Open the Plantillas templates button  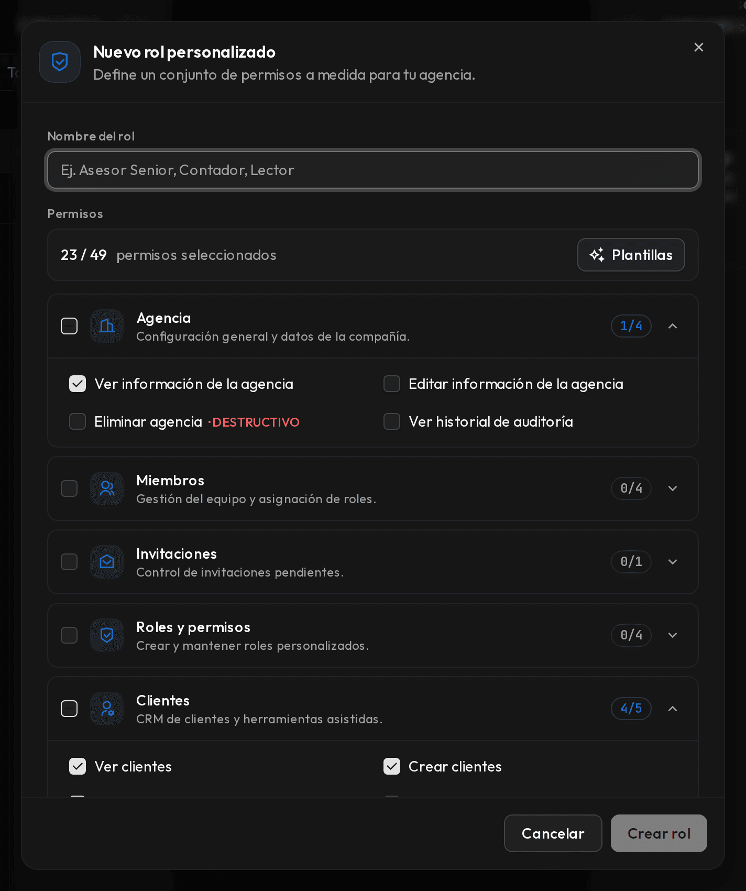[631, 255]
